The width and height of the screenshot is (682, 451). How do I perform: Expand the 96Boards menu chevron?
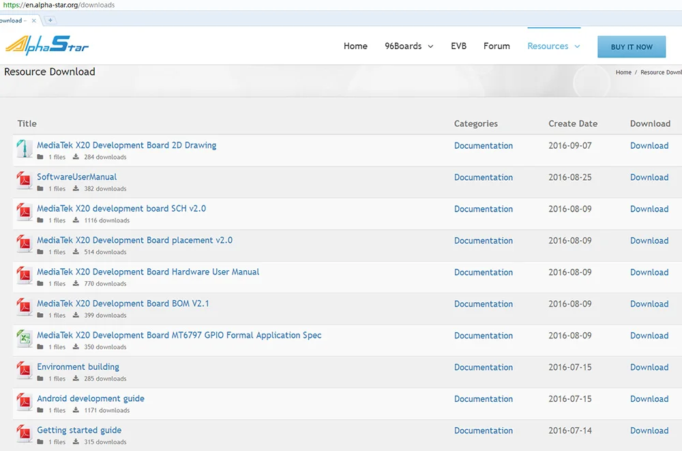(x=430, y=46)
